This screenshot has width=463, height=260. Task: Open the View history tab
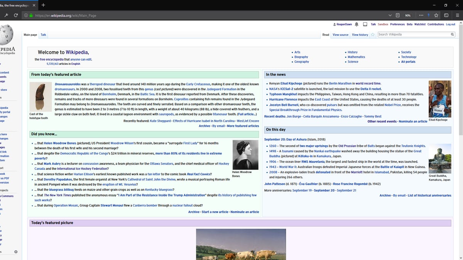click(360, 35)
